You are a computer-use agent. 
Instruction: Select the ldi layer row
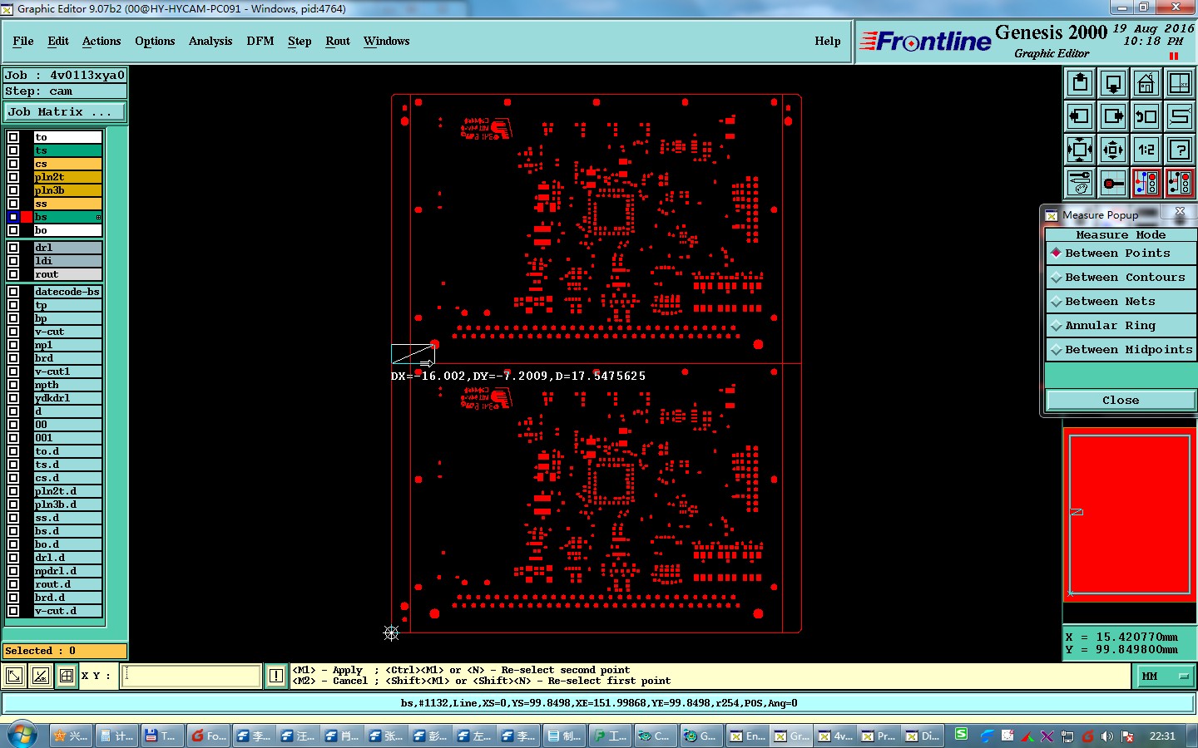tap(67, 261)
